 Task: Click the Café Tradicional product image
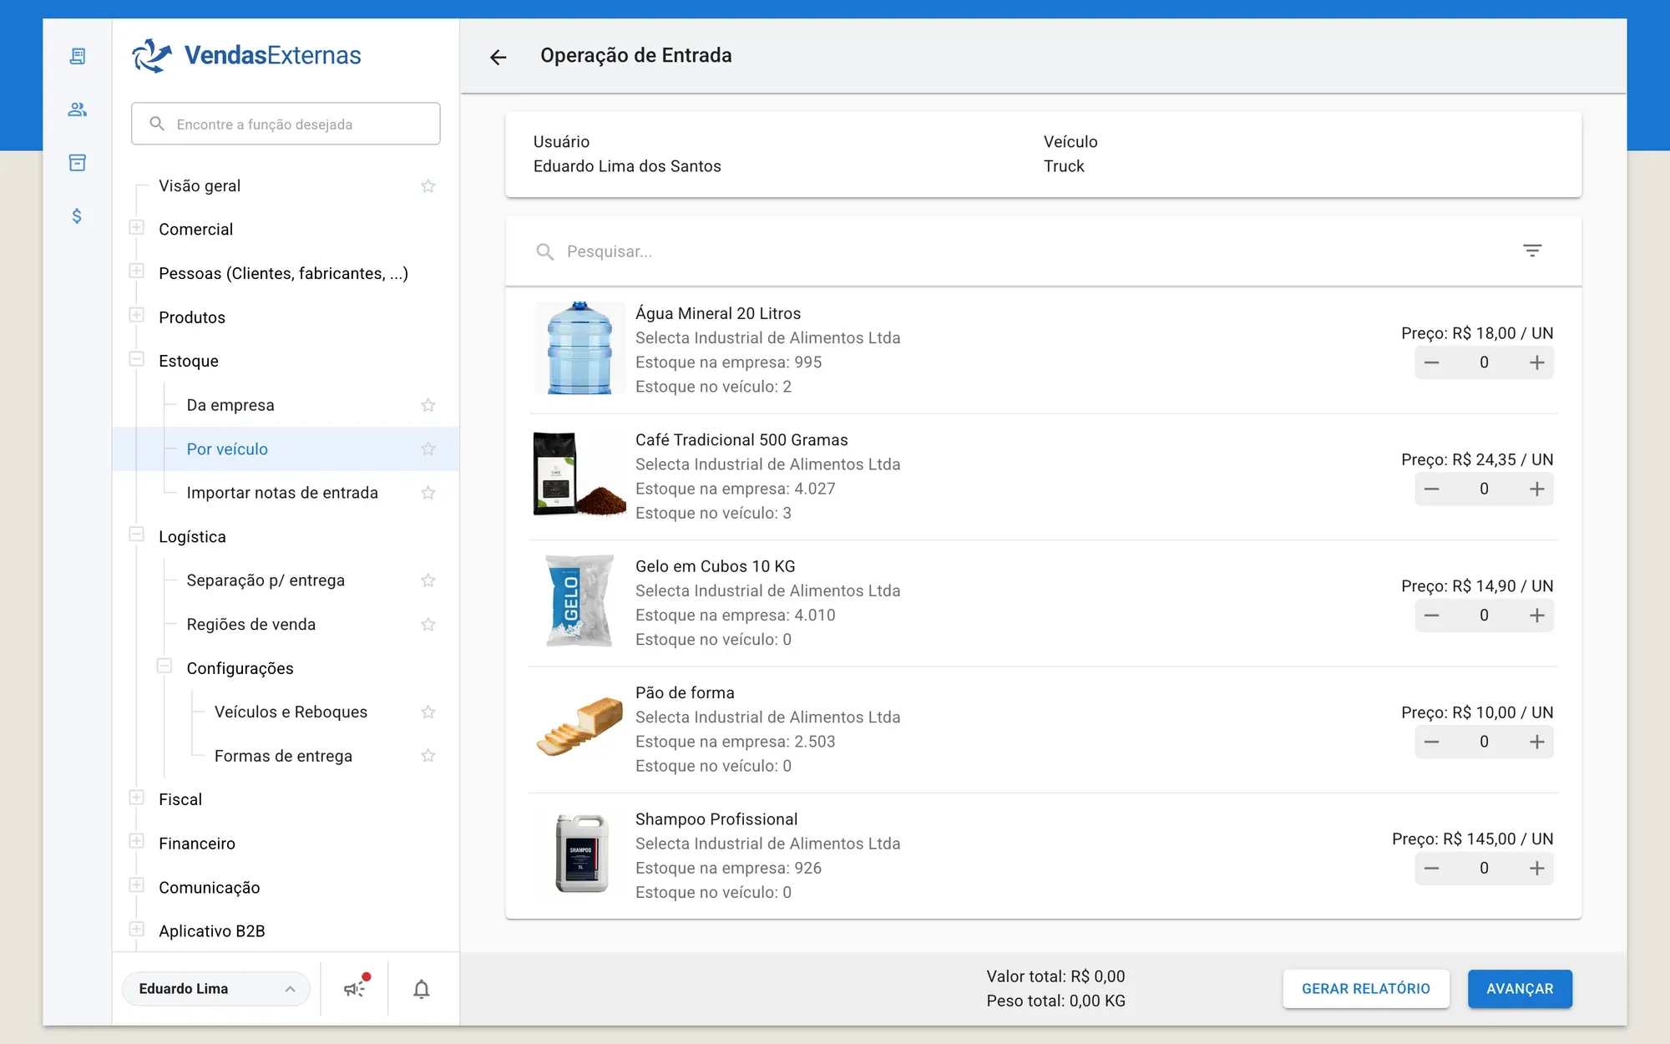(x=579, y=474)
